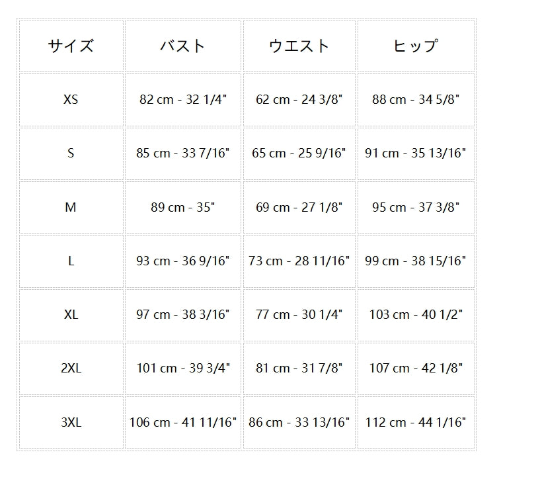Select the S size cell
Screen dimensions: 538x479
[71, 153]
